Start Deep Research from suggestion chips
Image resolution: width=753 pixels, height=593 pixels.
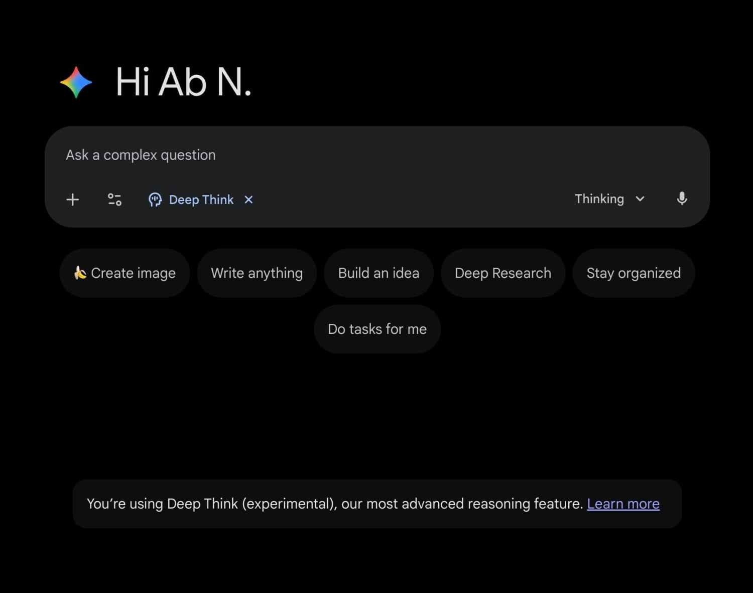point(503,273)
